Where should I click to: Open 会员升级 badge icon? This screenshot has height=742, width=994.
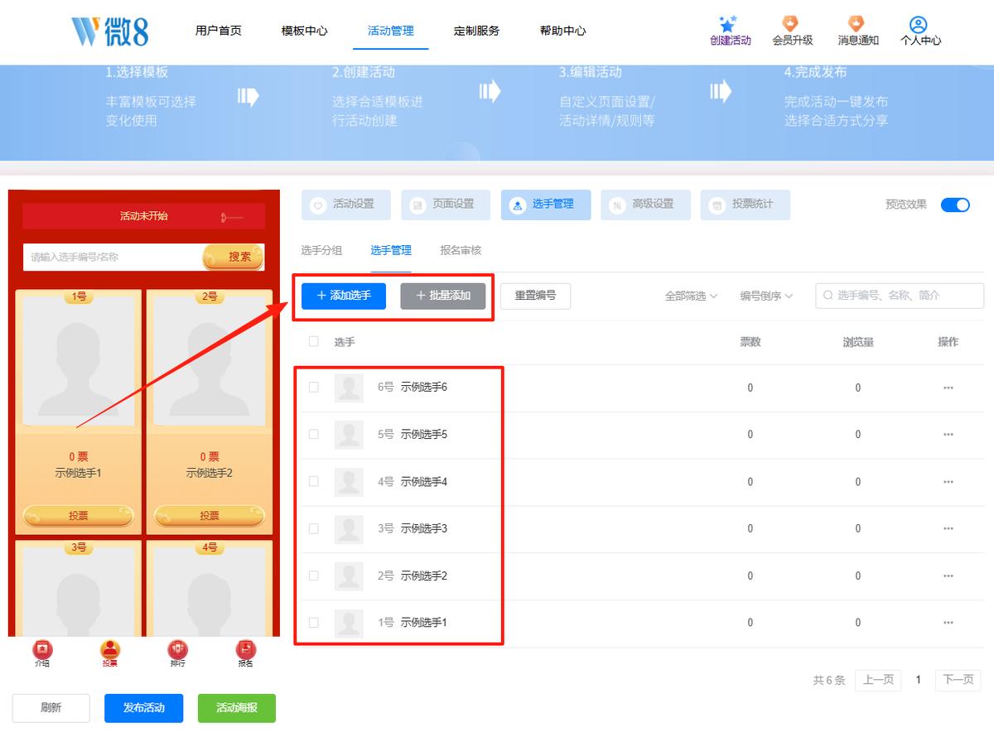pos(791,24)
